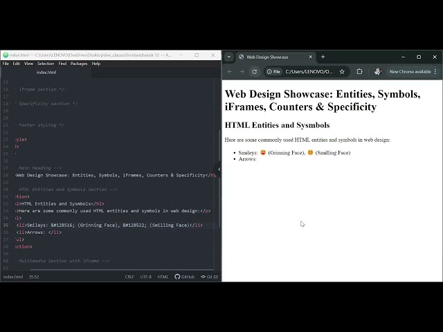This screenshot has height=332, width=443.
Task: Open the Help menu in Atom
Action: (96, 64)
